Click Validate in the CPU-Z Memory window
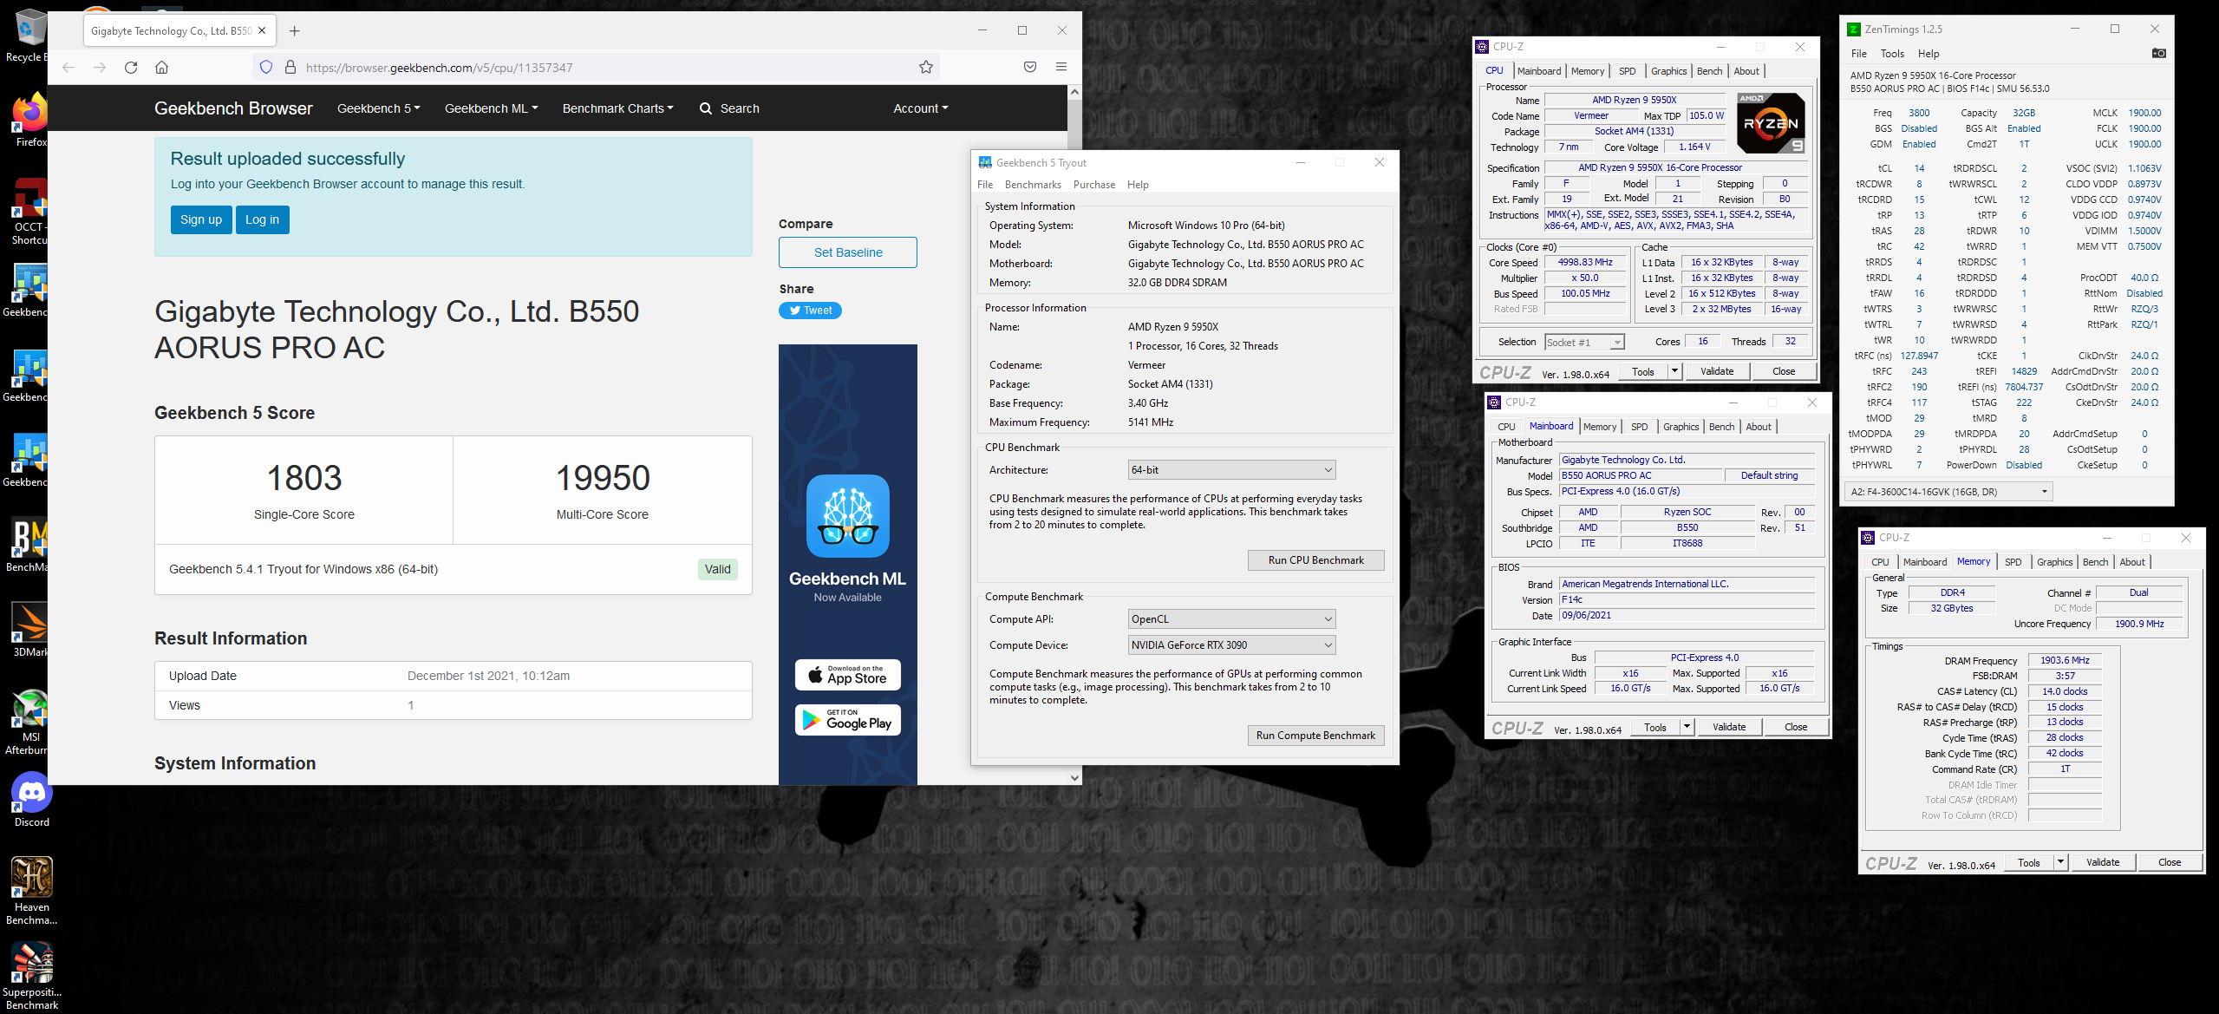2219x1014 pixels. pyautogui.click(x=2102, y=862)
